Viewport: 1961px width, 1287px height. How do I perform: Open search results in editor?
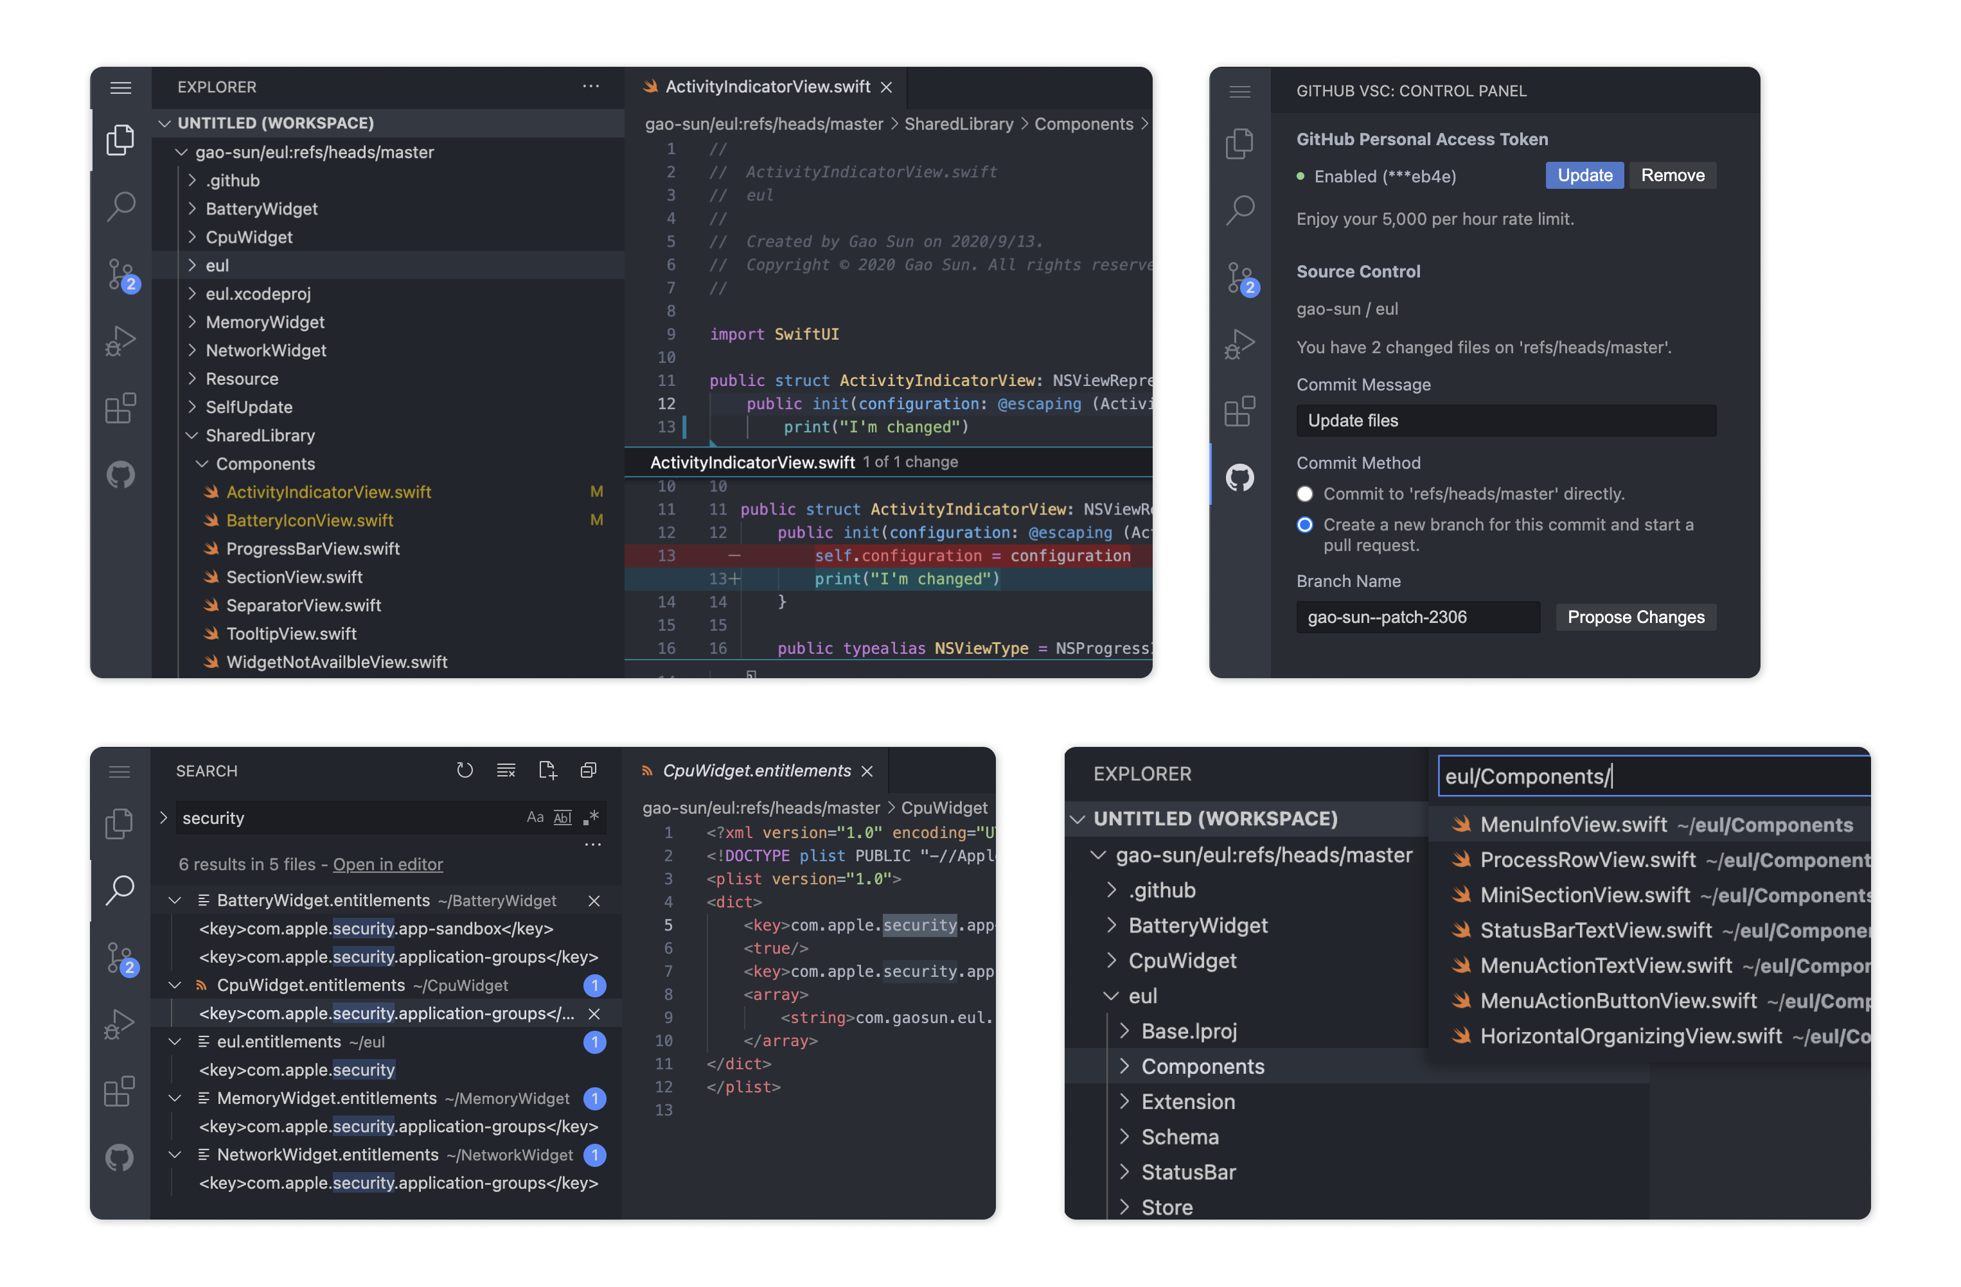[x=388, y=864]
